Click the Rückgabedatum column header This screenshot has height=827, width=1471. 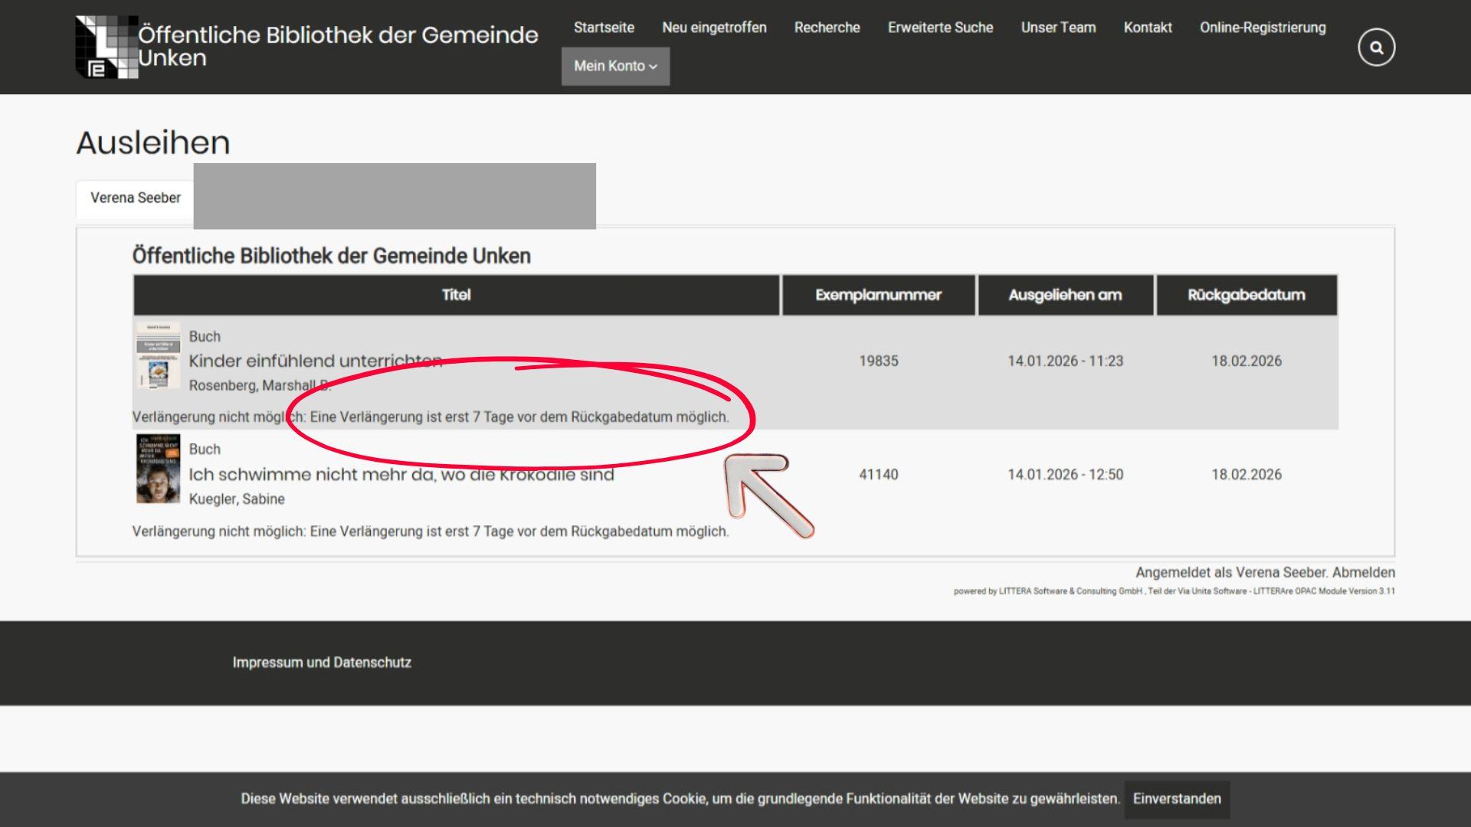pyautogui.click(x=1246, y=295)
